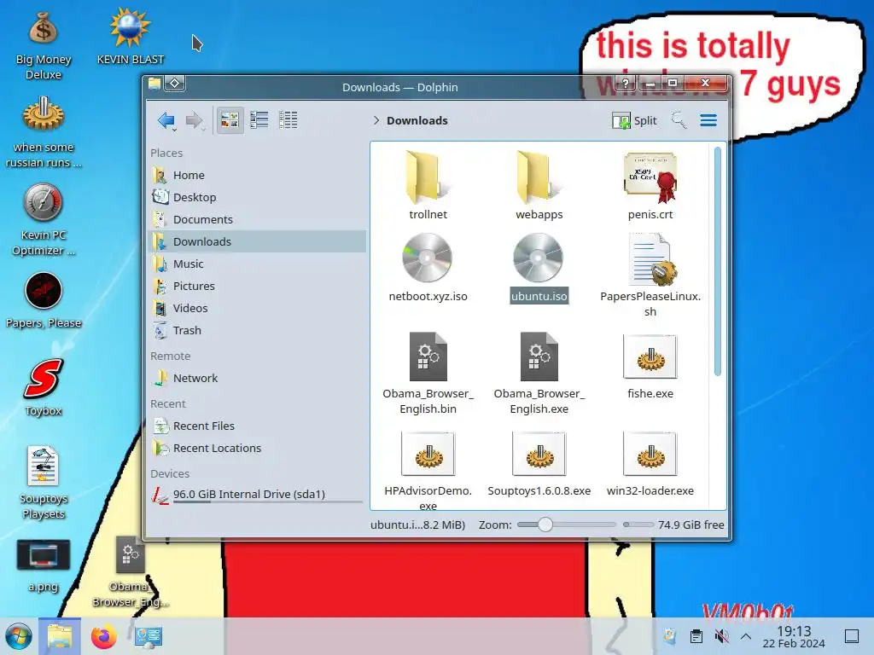The height and width of the screenshot is (655, 874).
Task: Click the clock showing 19:13
Action: point(794,636)
